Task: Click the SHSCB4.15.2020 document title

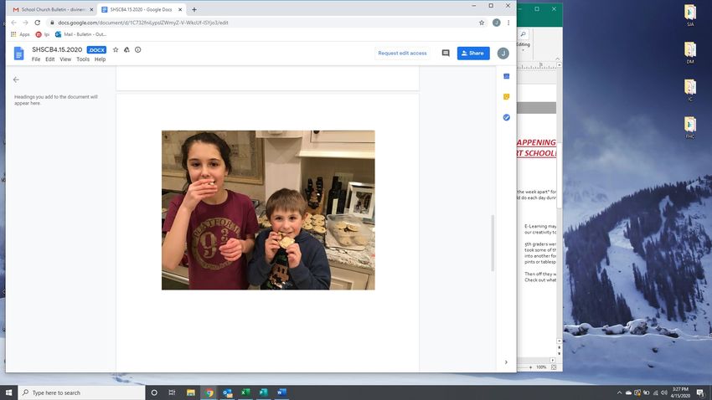Action: coord(57,50)
